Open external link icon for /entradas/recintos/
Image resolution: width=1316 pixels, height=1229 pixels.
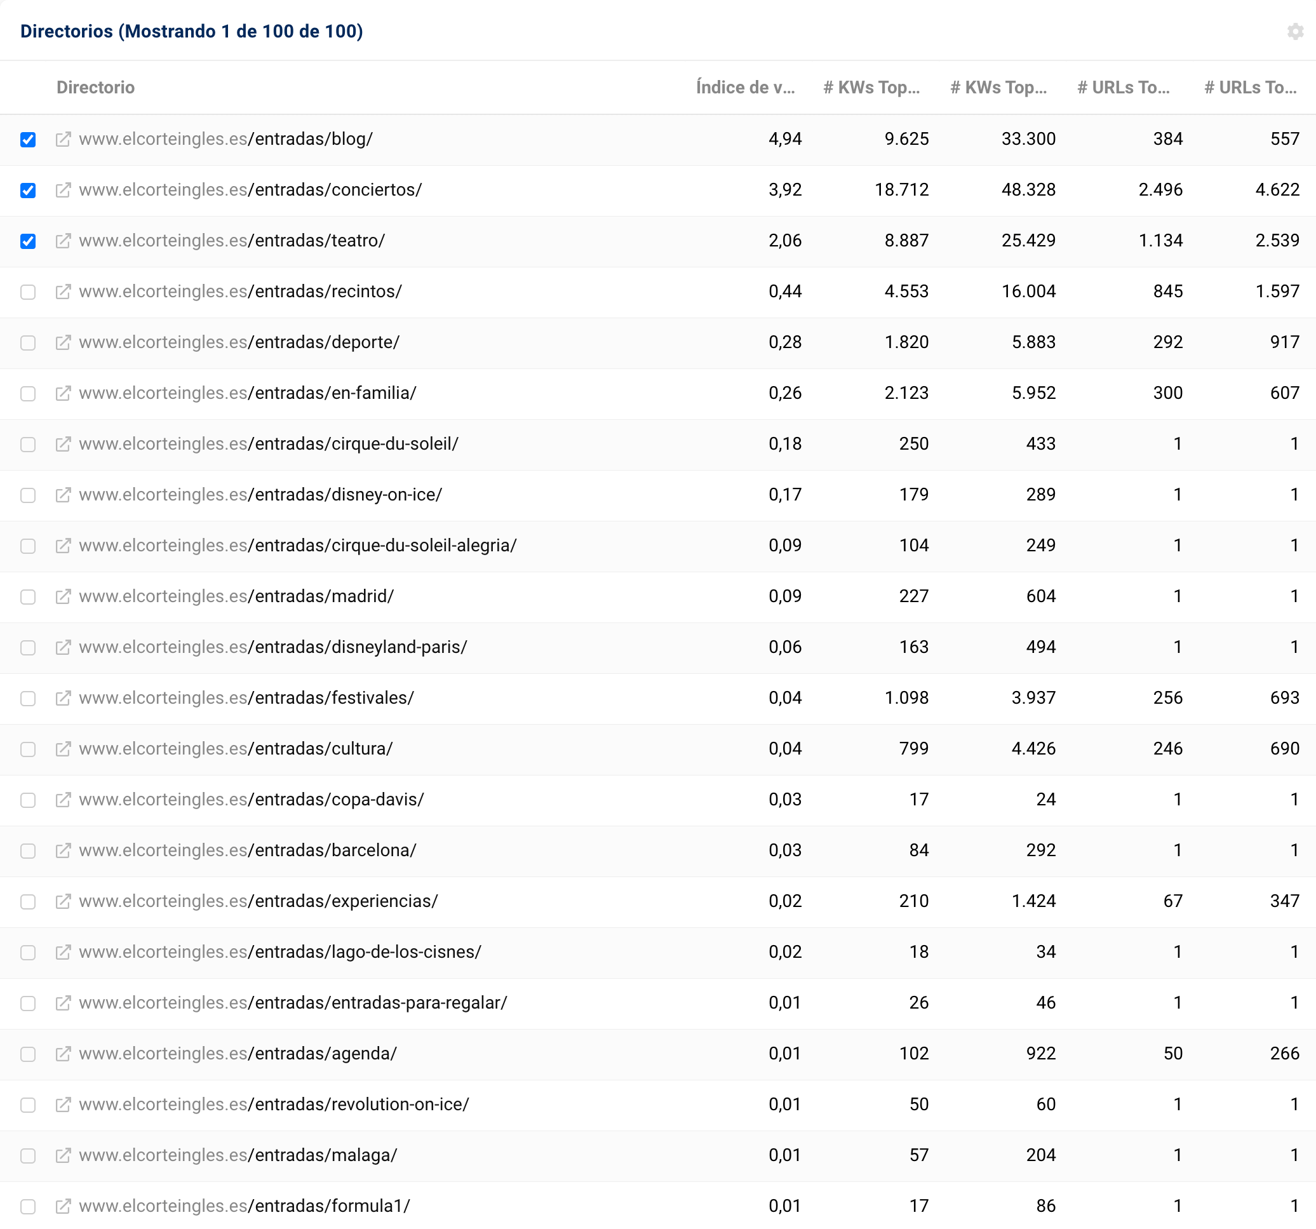(63, 292)
